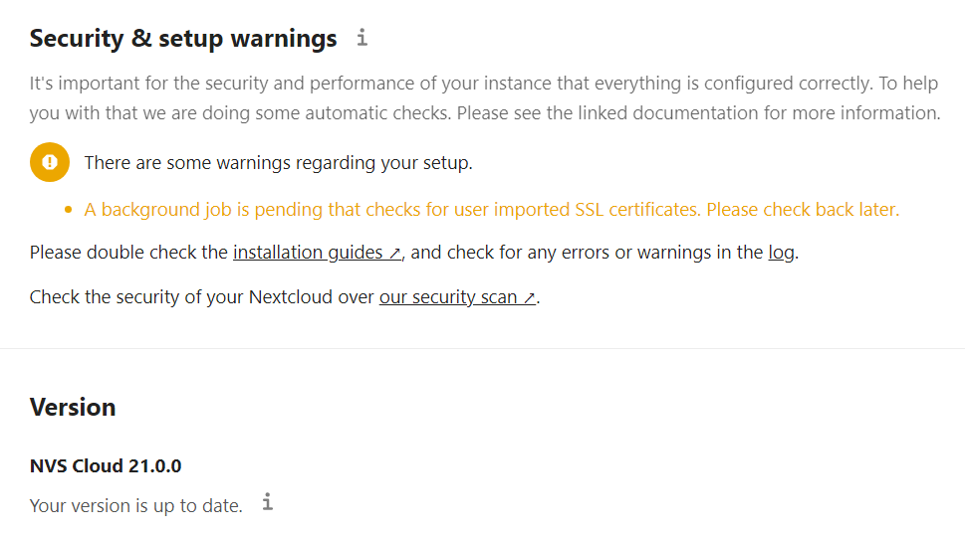Open the log link

click(x=781, y=253)
